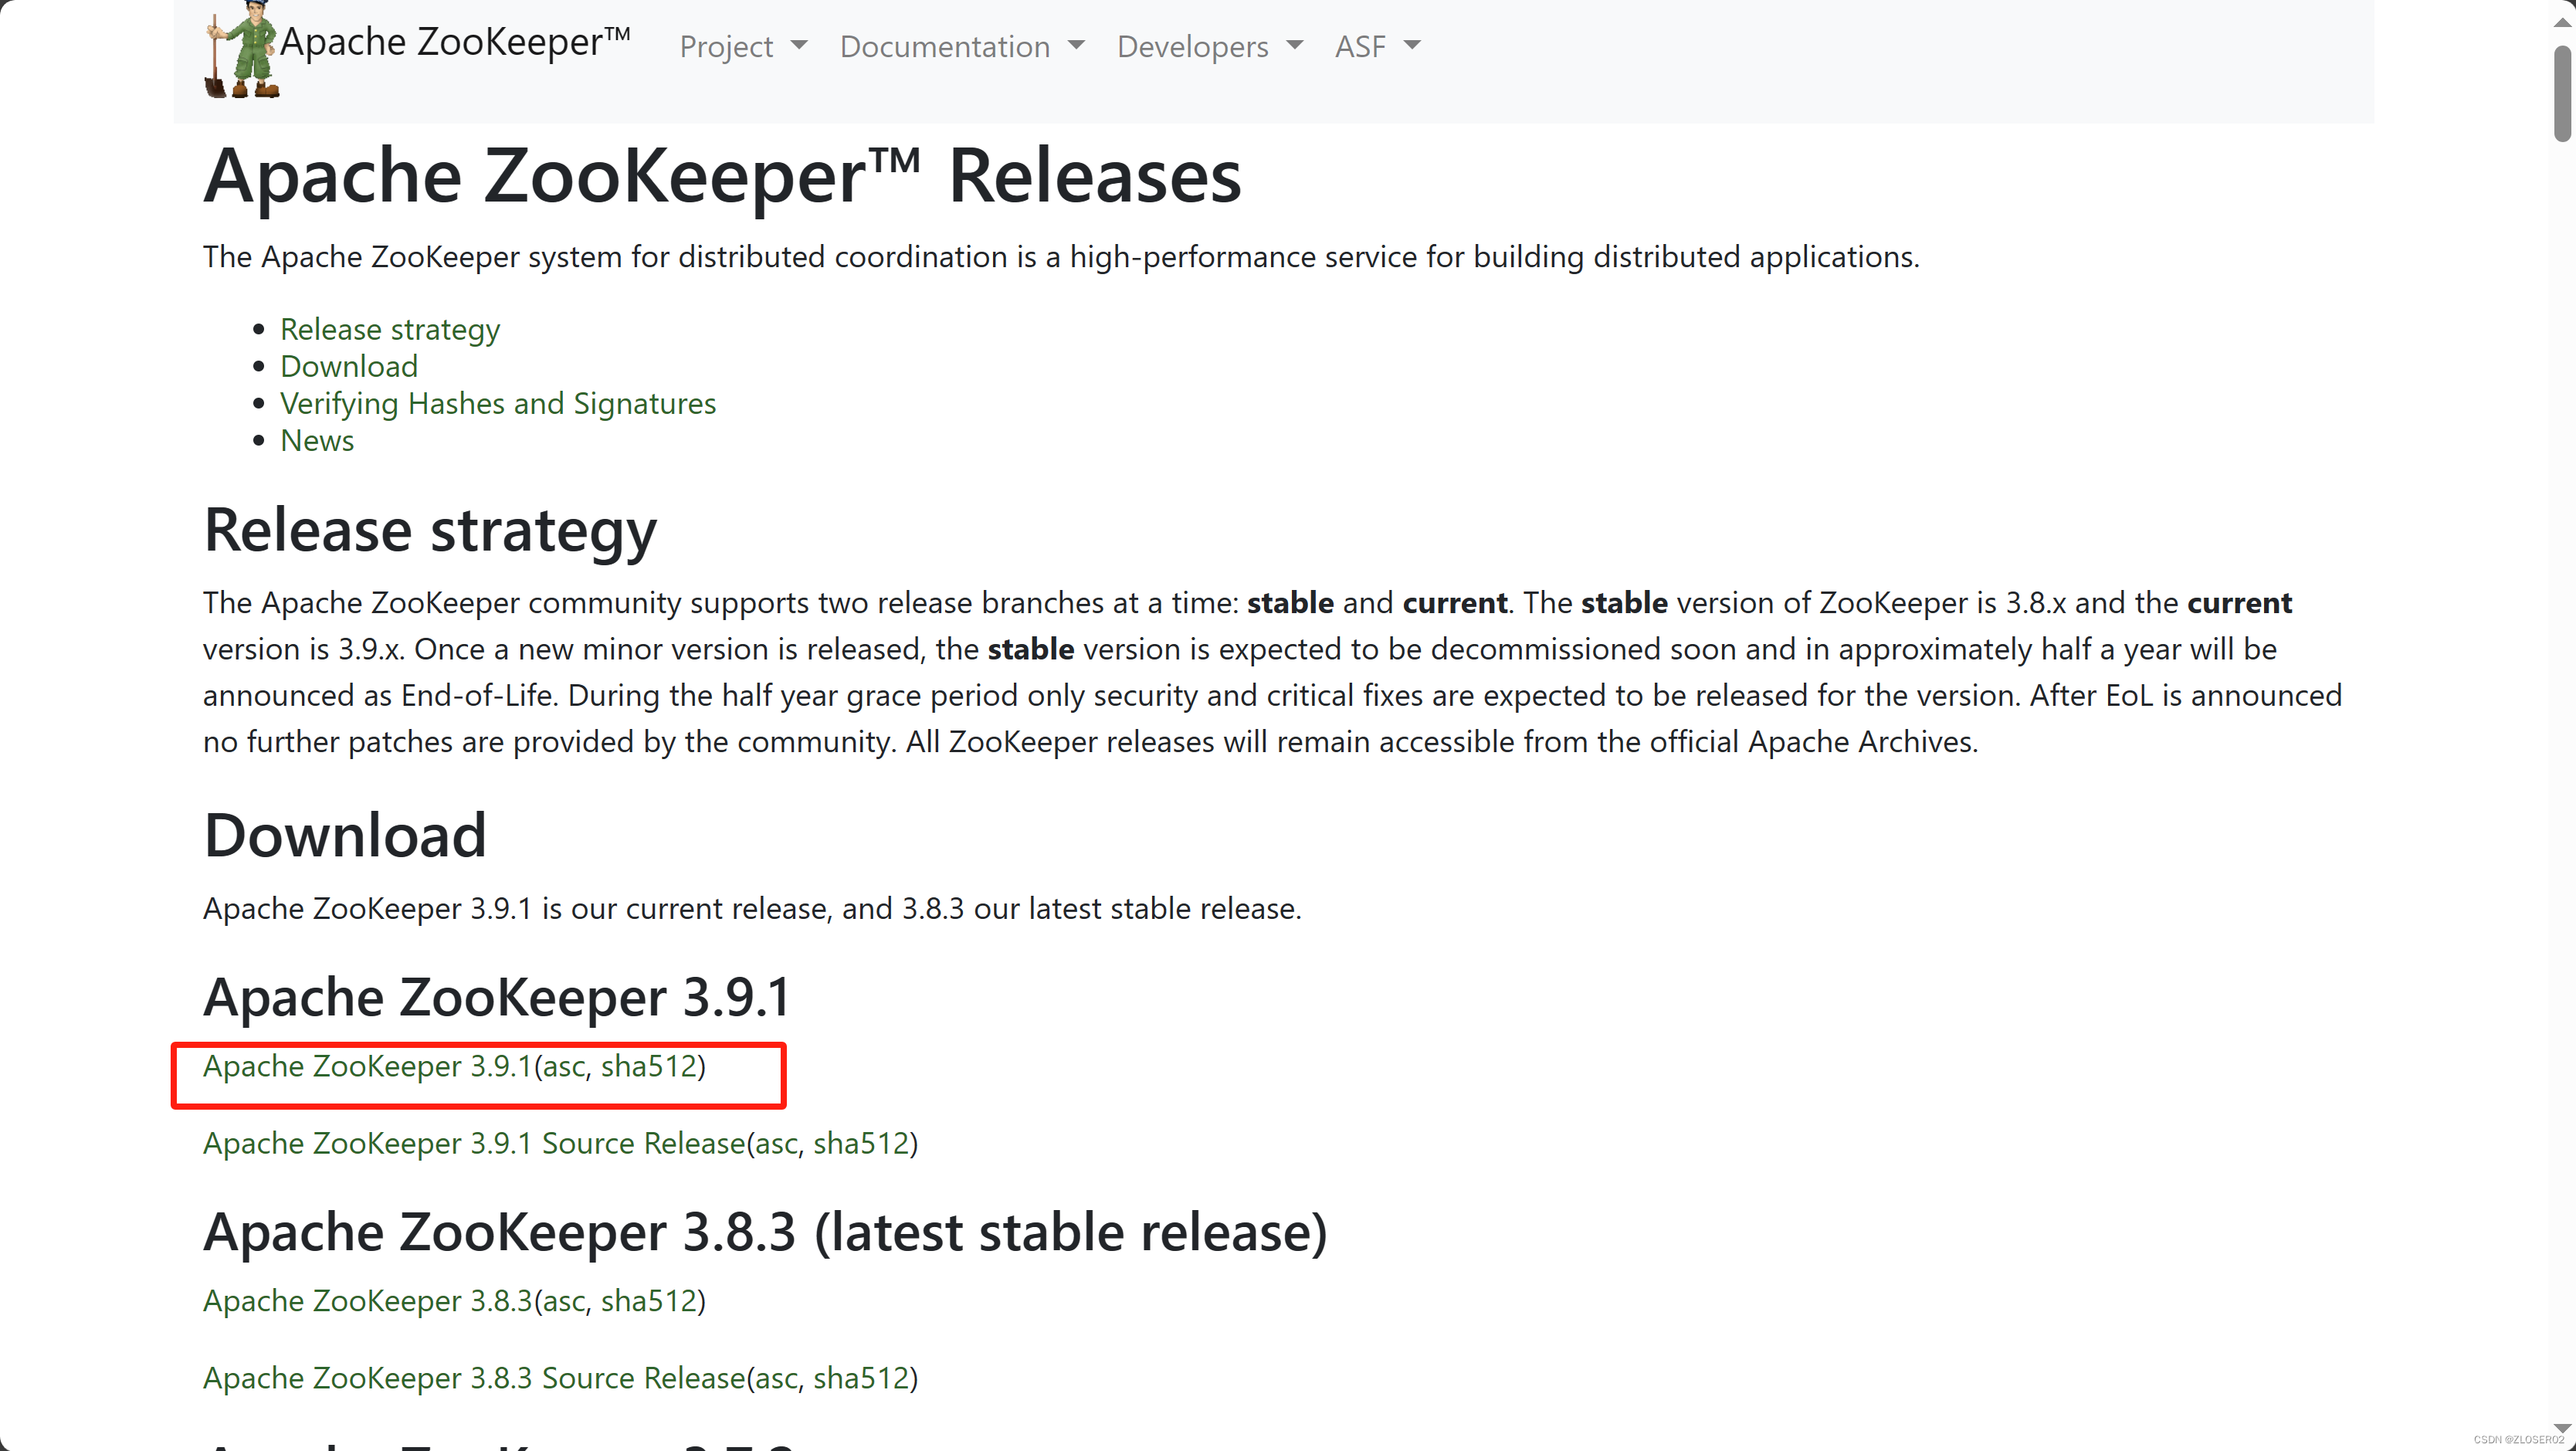Open Verifying Hashes and Signatures
This screenshot has height=1451, width=2576.
pyautogui.click(x=498, y=403)
